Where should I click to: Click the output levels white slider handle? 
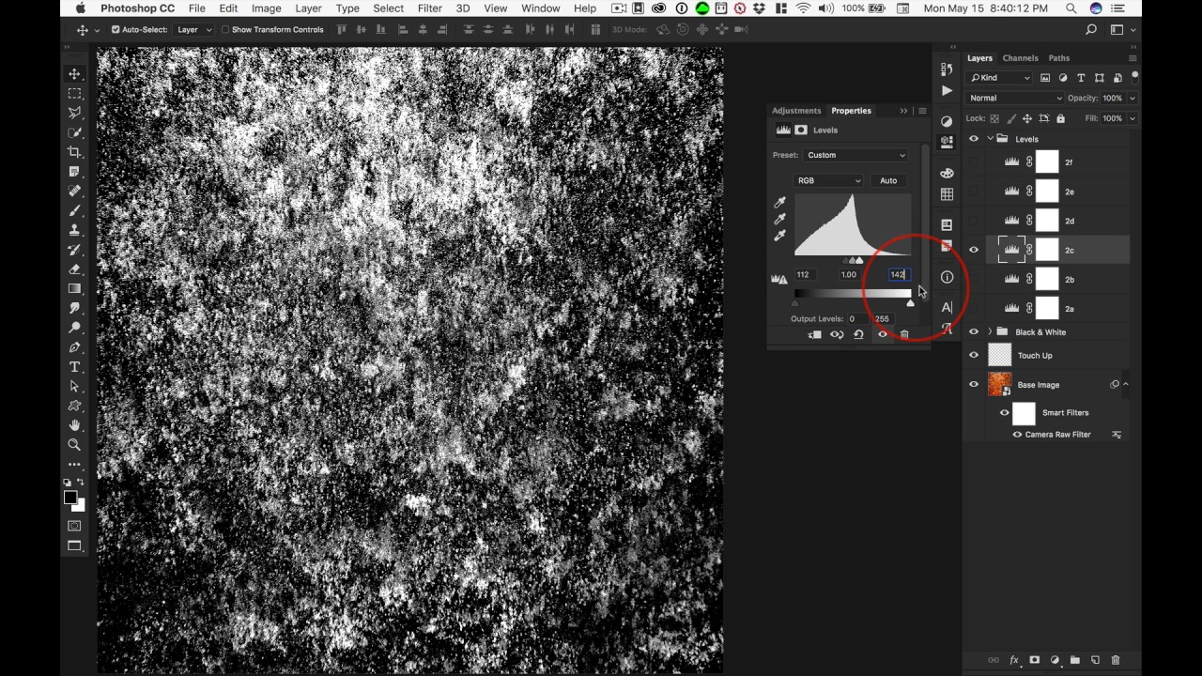pyautogui.click(x=910, y=303)
